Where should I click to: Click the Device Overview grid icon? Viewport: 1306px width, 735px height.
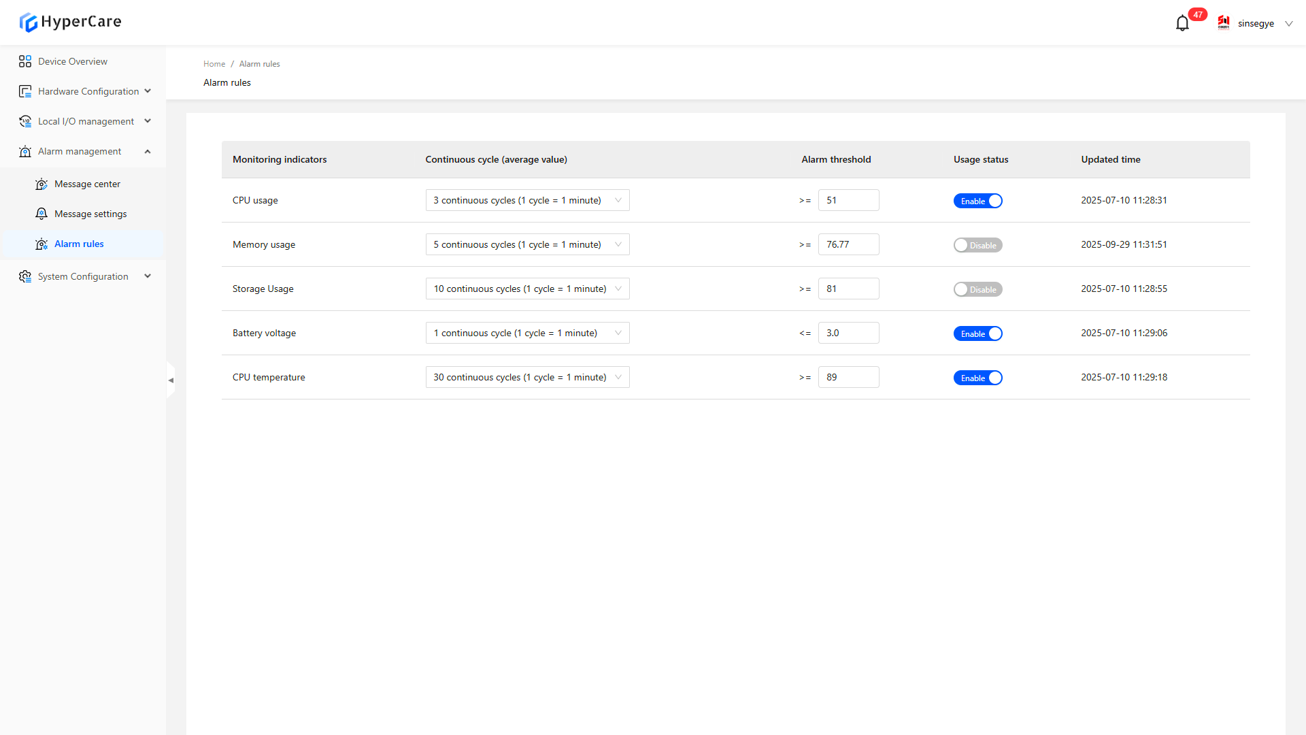point(25,61)
